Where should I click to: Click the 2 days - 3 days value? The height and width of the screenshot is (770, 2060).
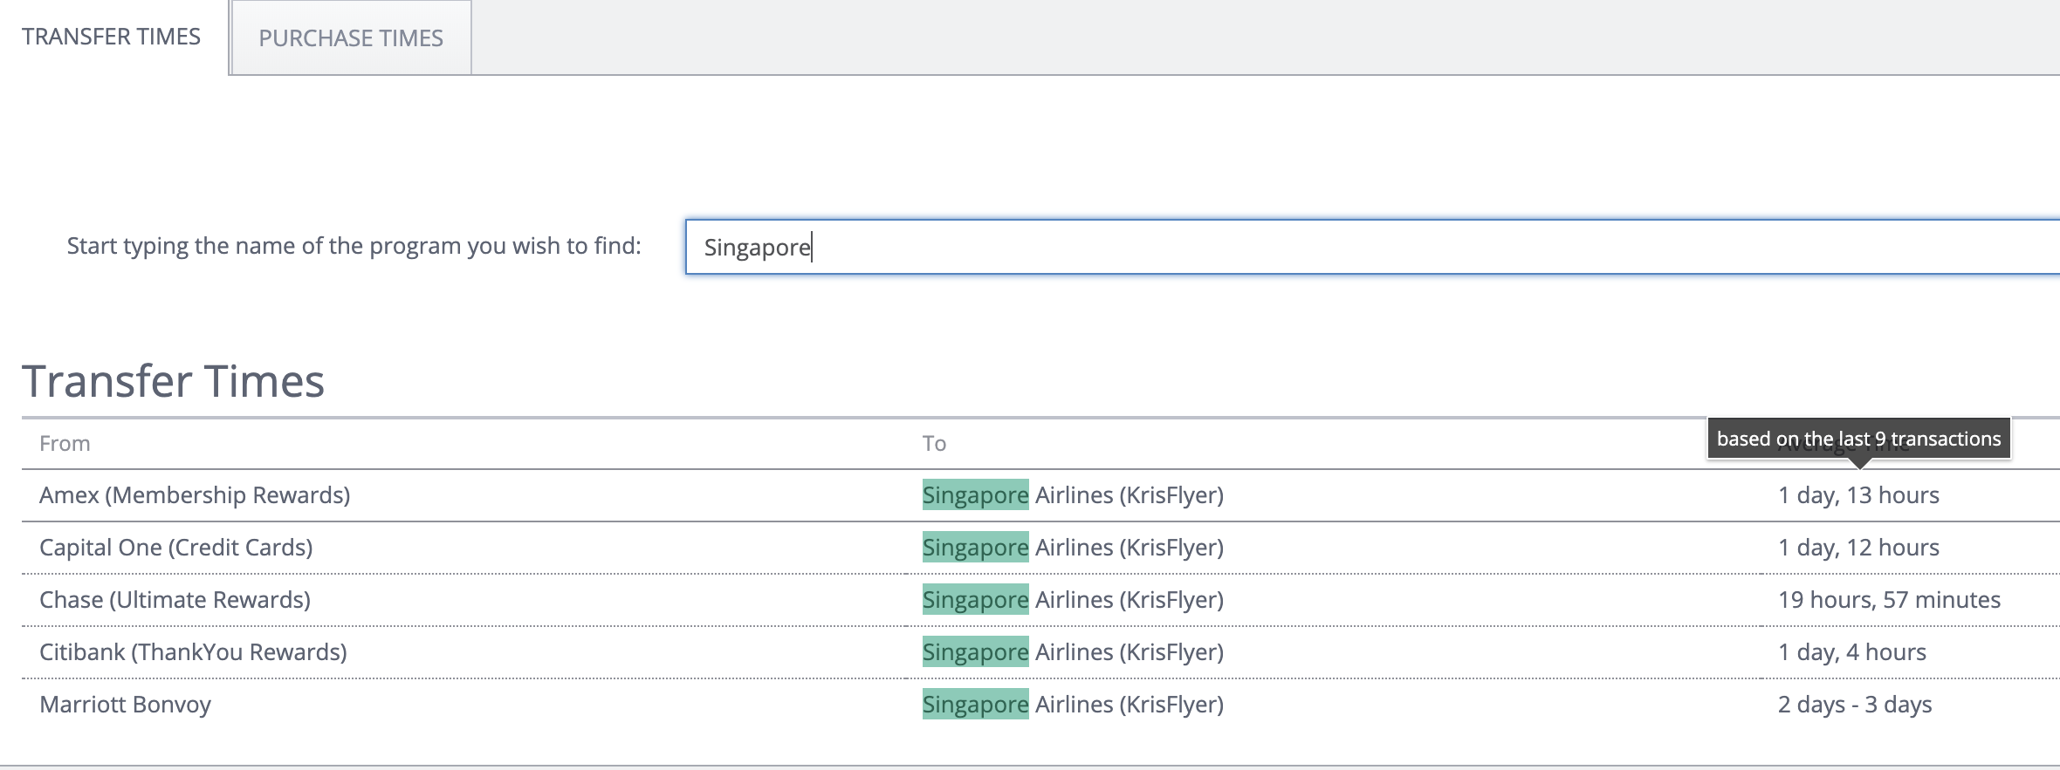[1855, 705]
